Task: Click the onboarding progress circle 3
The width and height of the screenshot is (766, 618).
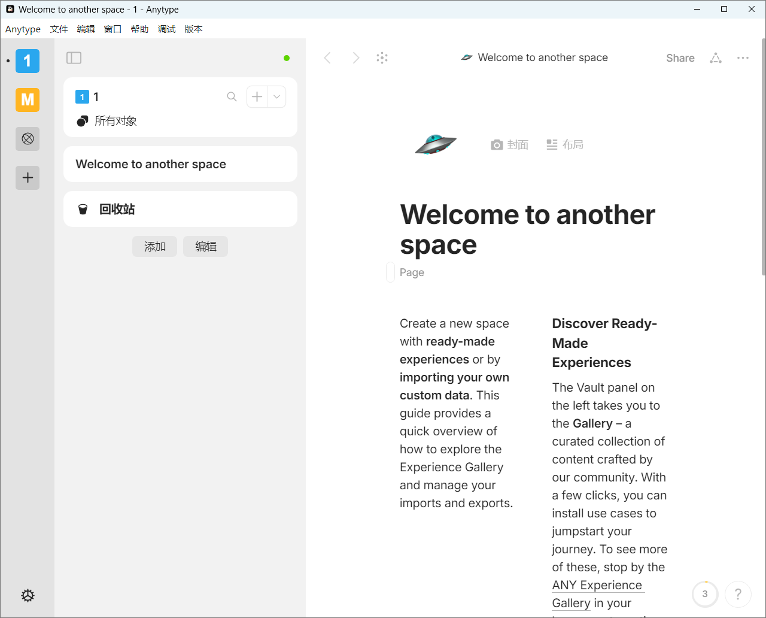Action: pyautogui.click(x=705, y=594)
